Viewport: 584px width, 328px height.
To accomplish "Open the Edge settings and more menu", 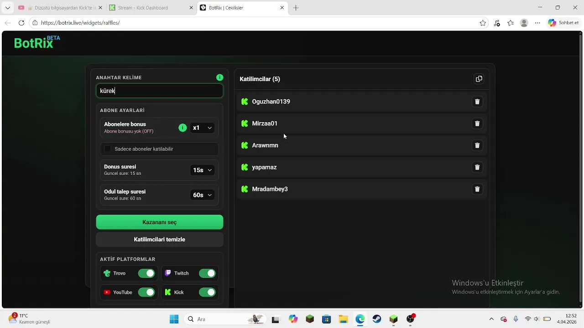I will tap(538, 23).
